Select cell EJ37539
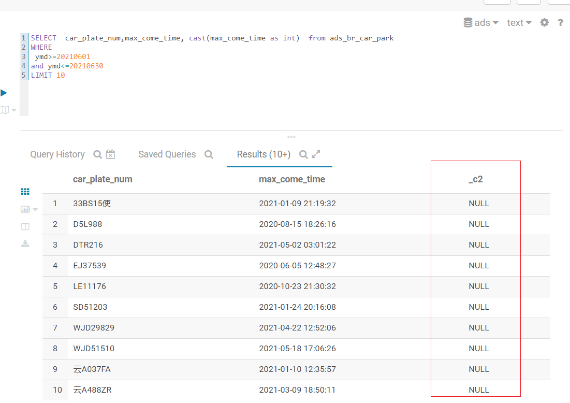 (90, 266)
